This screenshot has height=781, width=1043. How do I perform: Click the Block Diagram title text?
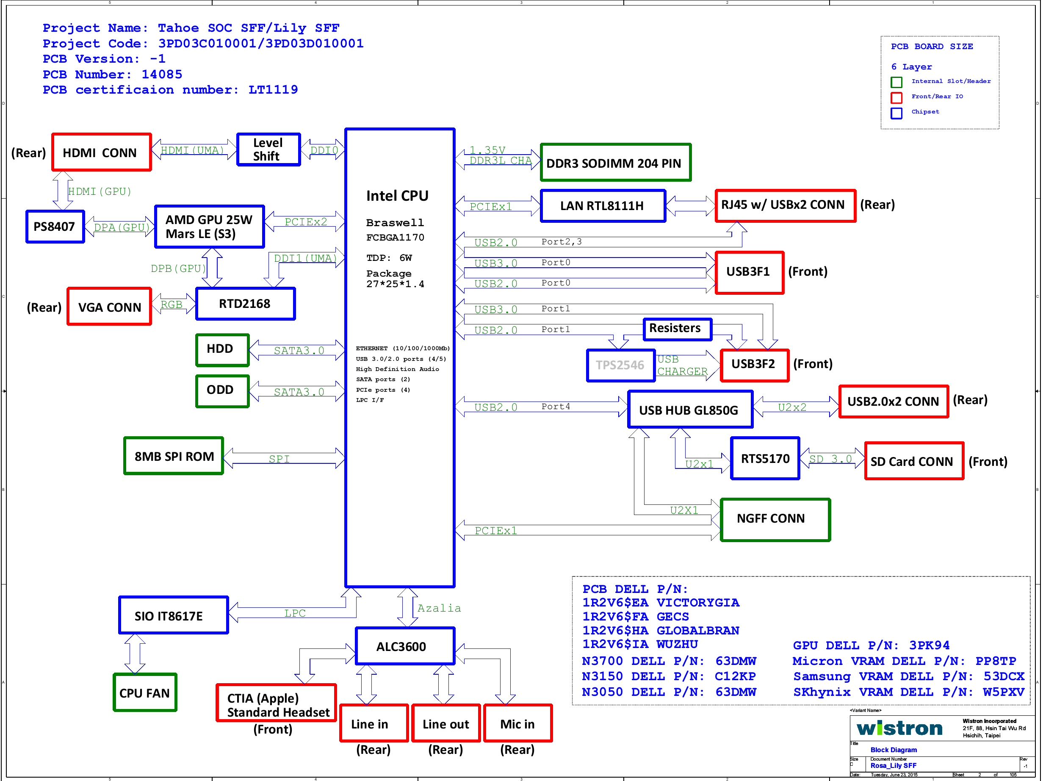pos(894,749)
